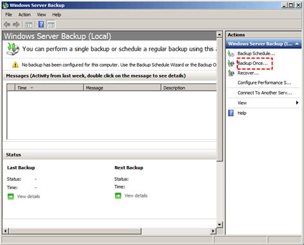Click the vertical scrollbar down arrow

tap(219, 224)
